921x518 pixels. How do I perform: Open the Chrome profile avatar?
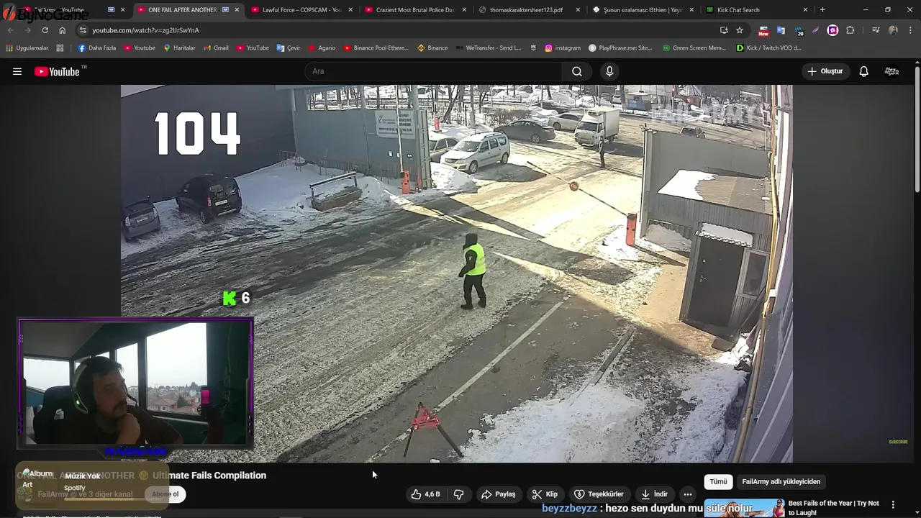coord(893,30)
